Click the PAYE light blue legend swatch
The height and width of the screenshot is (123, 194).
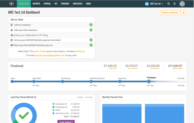coord(53,110)
